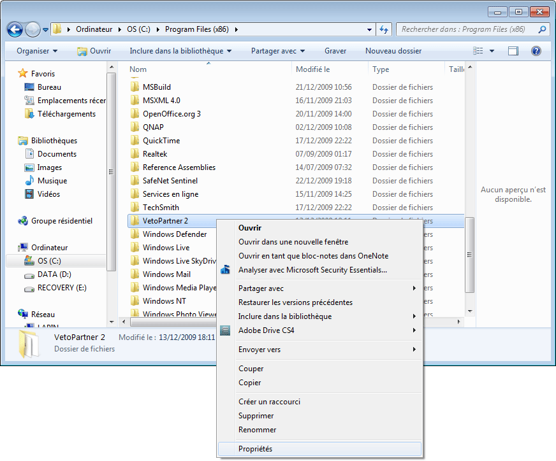Open the Documents library
Image resolution: width=556 pixels, height=461 pixels.
51,154
